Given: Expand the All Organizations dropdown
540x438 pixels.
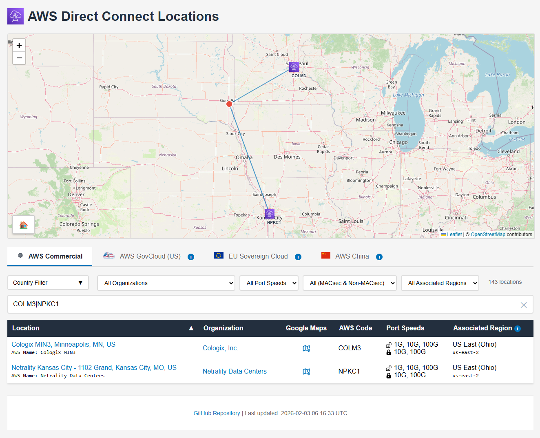Looking at the screenshot, I should pos(166,283).
